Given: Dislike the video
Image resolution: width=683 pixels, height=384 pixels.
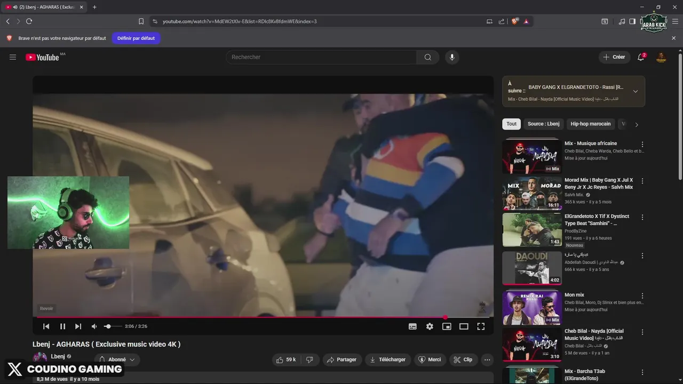Looking at the screenshot, I should click(309, 359).
